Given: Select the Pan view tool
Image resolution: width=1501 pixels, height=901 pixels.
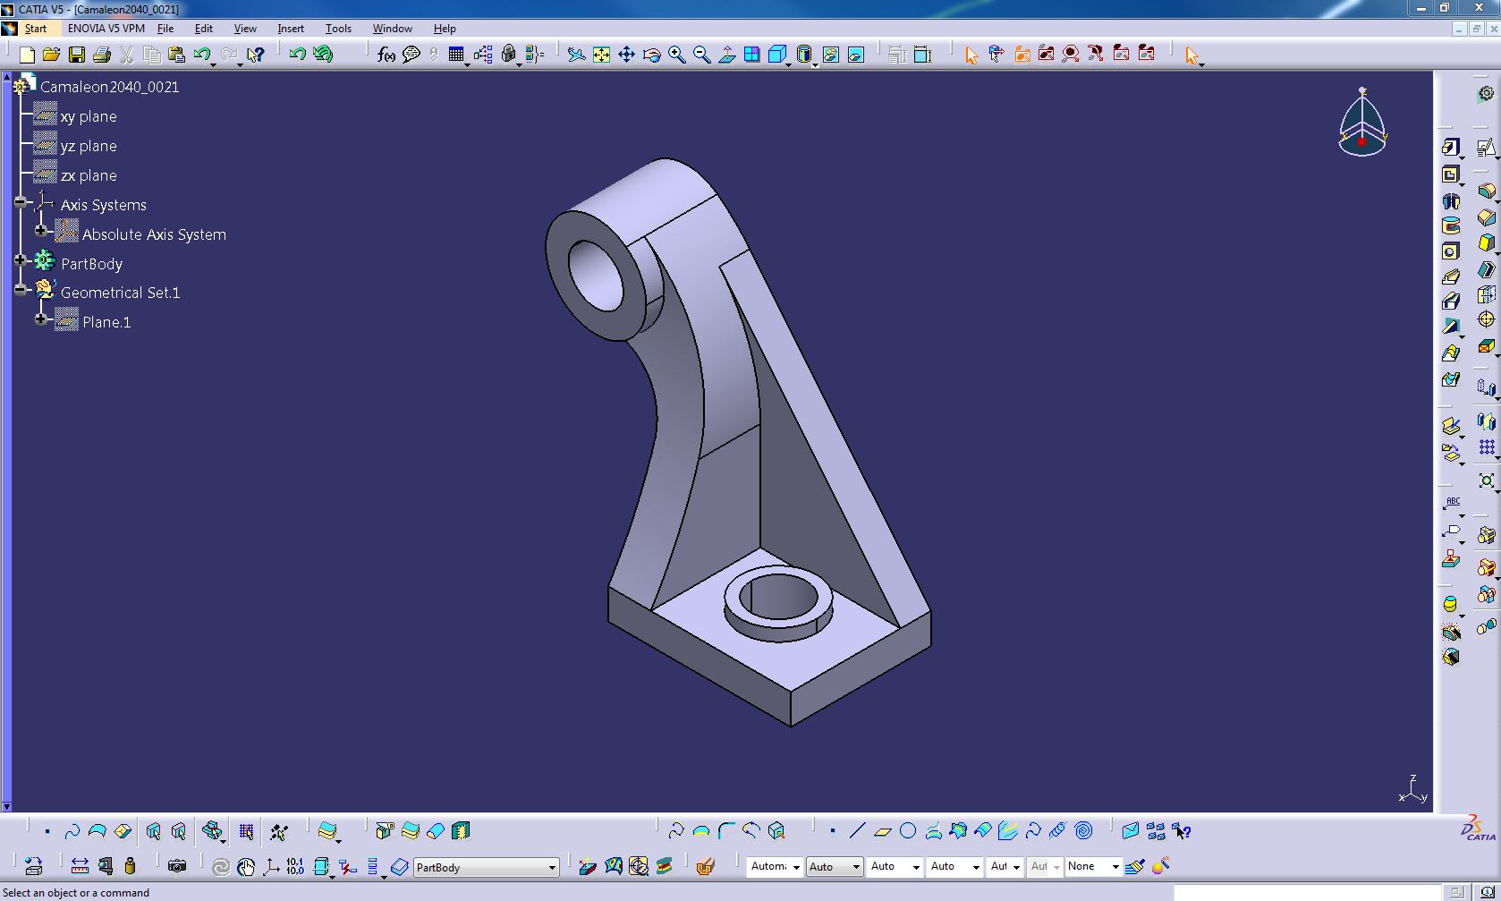Looking at the screenshot, I should (x=626, y=55).
